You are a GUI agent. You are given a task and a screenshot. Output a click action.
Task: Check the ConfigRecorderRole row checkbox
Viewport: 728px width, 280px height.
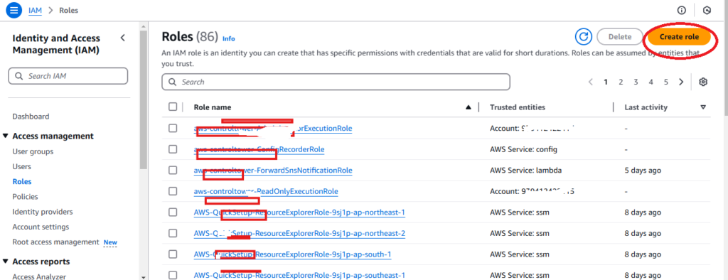point(173,149)
